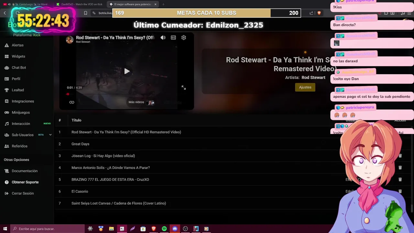
Task: Mute the video player volume
Action: [163, 38]
